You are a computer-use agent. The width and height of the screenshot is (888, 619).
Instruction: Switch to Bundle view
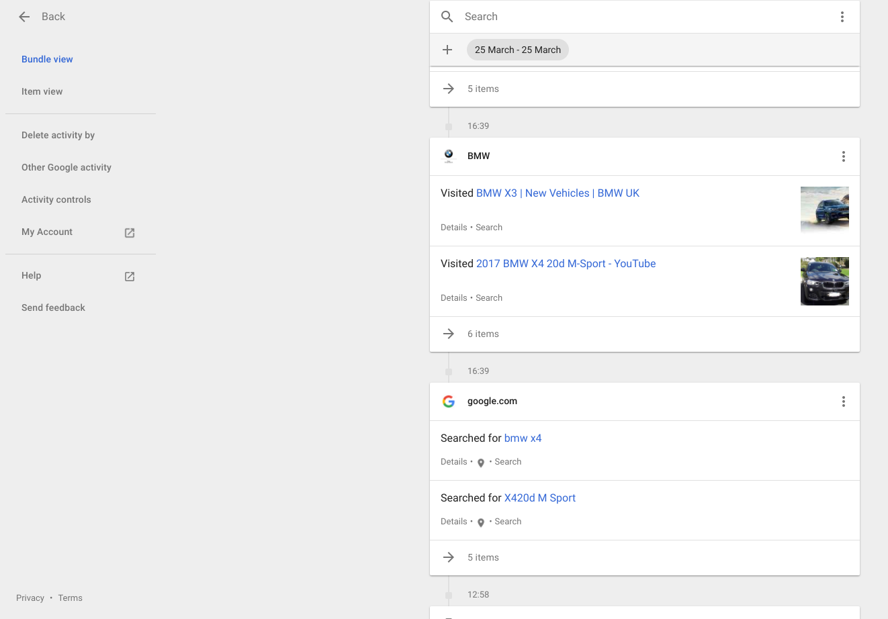pyautogui.click(x=47, y=59)
